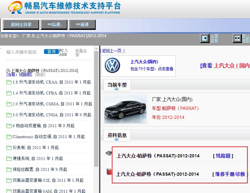250x193 pixels.
Task: Click the blue 查询 search button
Action: click(x=51, y=51)
